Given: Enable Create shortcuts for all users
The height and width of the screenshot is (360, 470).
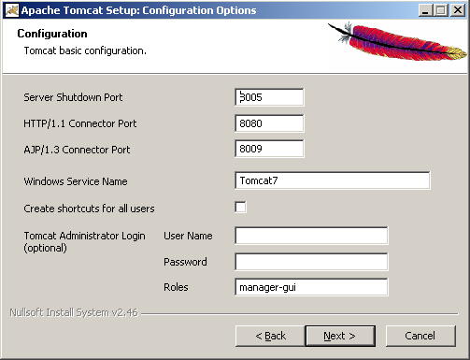Looking at the screenshot, I should click(x=240, y=208).
